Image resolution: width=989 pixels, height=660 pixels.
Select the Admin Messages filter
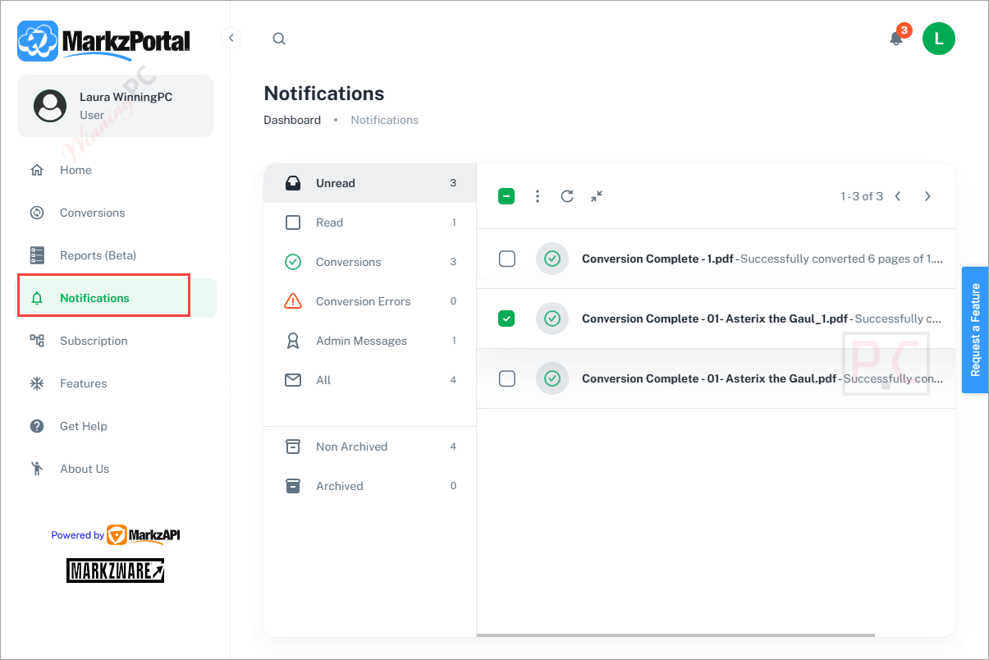tap(369, 341)
